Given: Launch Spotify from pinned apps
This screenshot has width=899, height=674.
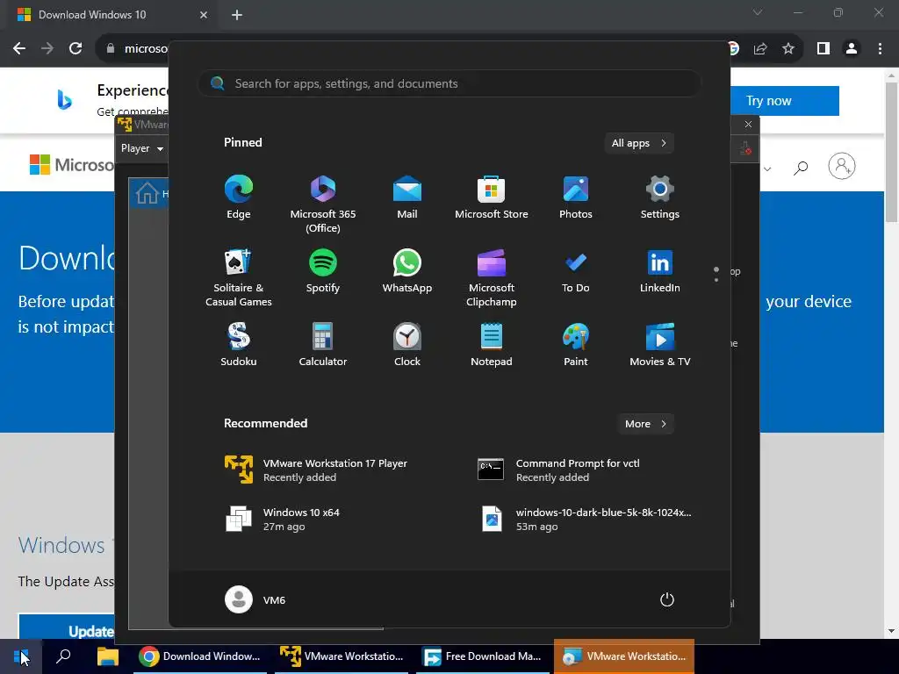Looking at the screenshot, I should (x=323, y=272).
